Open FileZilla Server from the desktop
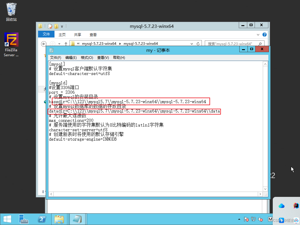 (x=11, y=39)
